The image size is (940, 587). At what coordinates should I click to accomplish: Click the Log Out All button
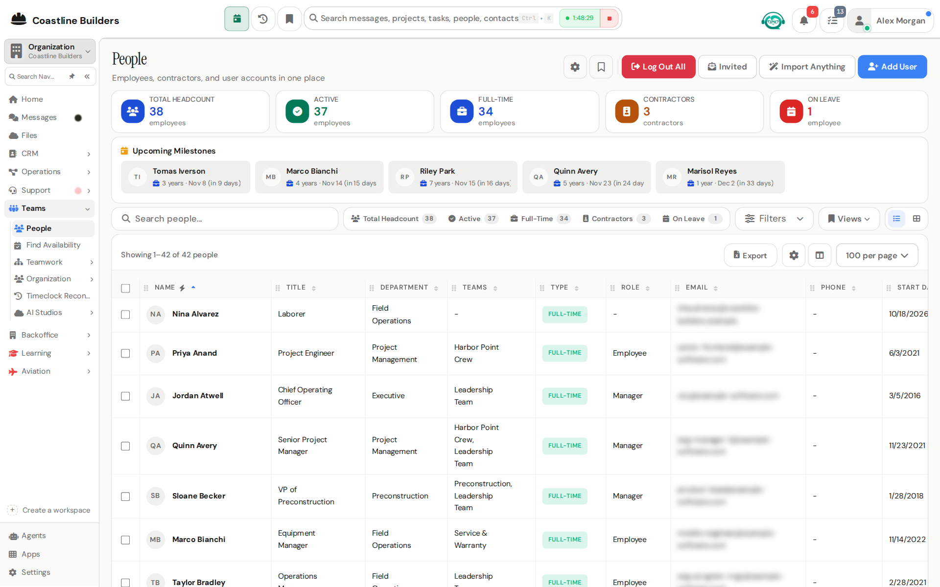click(658, 67)
